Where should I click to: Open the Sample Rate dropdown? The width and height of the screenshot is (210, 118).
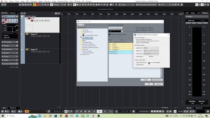(x=151, y=48)
